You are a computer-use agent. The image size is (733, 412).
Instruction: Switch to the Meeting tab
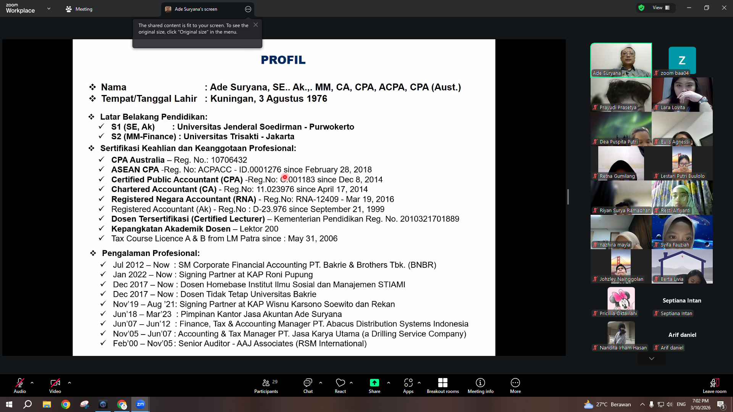tap(79, 9)
